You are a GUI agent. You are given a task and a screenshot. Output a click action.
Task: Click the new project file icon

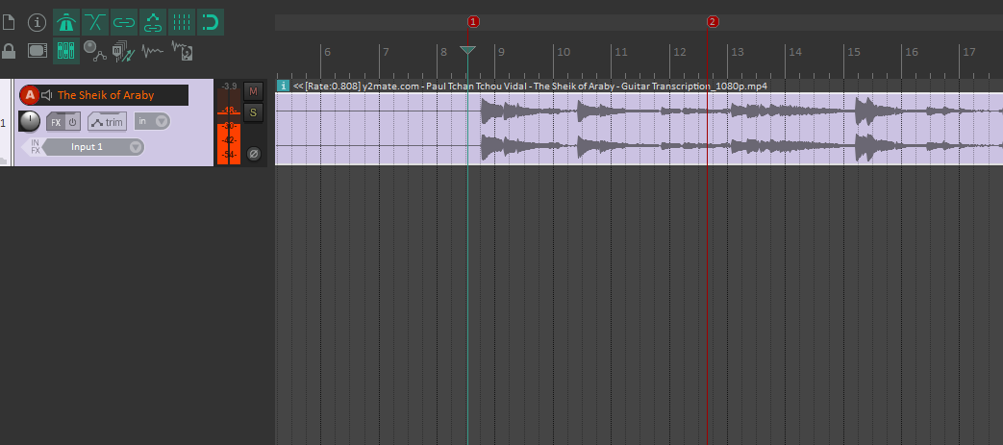point(9,21)
